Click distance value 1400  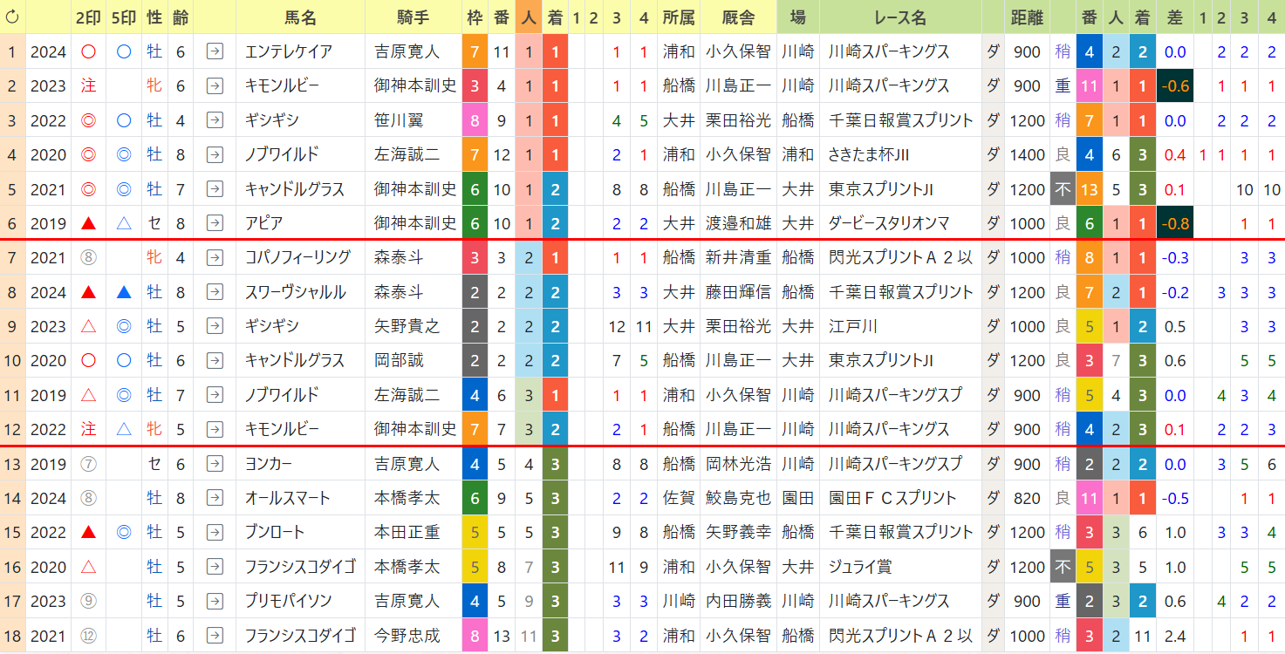coord(1028,154)
